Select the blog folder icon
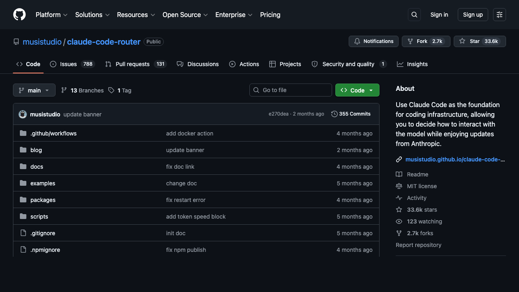Screen dimensions: 519x292 pos(23,150)
